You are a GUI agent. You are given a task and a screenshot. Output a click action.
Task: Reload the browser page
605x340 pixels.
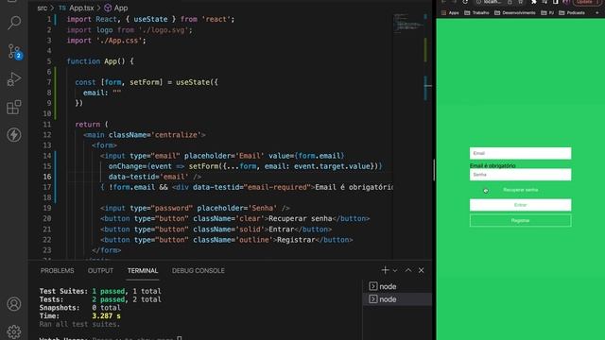point(465,2)
